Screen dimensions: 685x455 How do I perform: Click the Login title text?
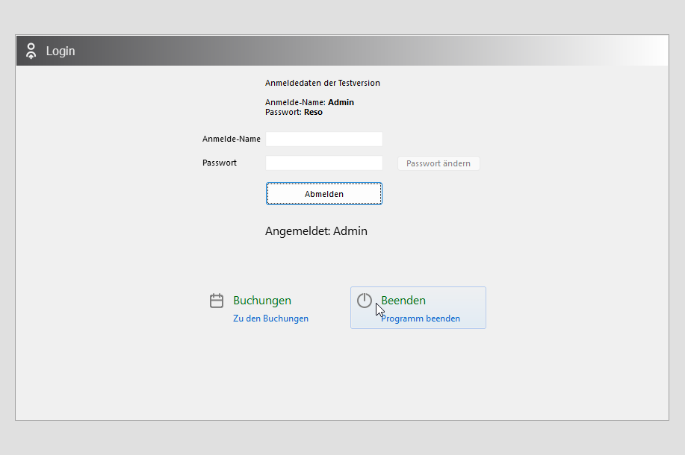click(61, 51)
